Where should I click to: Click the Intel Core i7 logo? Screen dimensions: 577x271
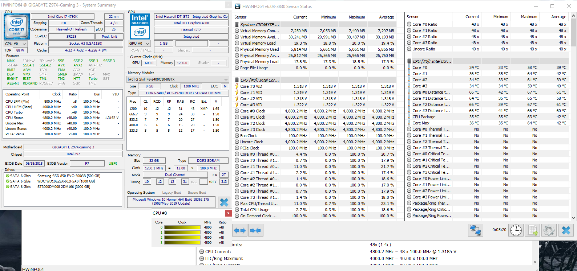point(17,26)
